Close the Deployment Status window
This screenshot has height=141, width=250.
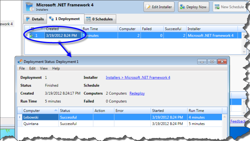coord(222,62)
